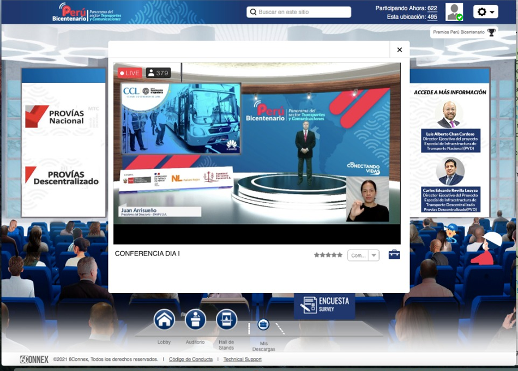The image size is (518, 371).
Task: Click the user profile avatar icon
Action: point(454,12)
